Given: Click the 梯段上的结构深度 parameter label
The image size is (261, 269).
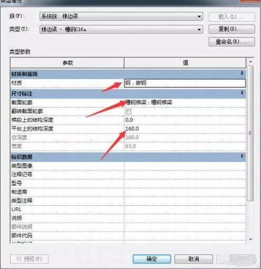Looking at the screenshot, I should 32,120.
